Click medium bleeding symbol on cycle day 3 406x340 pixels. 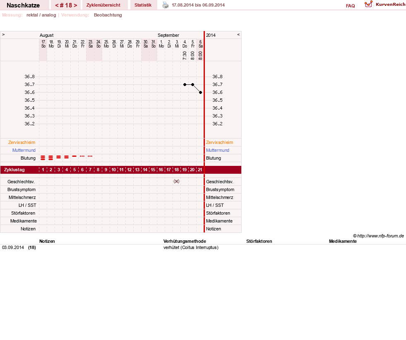pos(58,157)
